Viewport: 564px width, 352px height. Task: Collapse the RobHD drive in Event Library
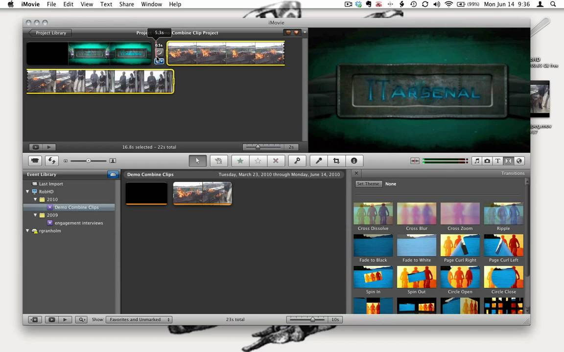coord(27,192)
